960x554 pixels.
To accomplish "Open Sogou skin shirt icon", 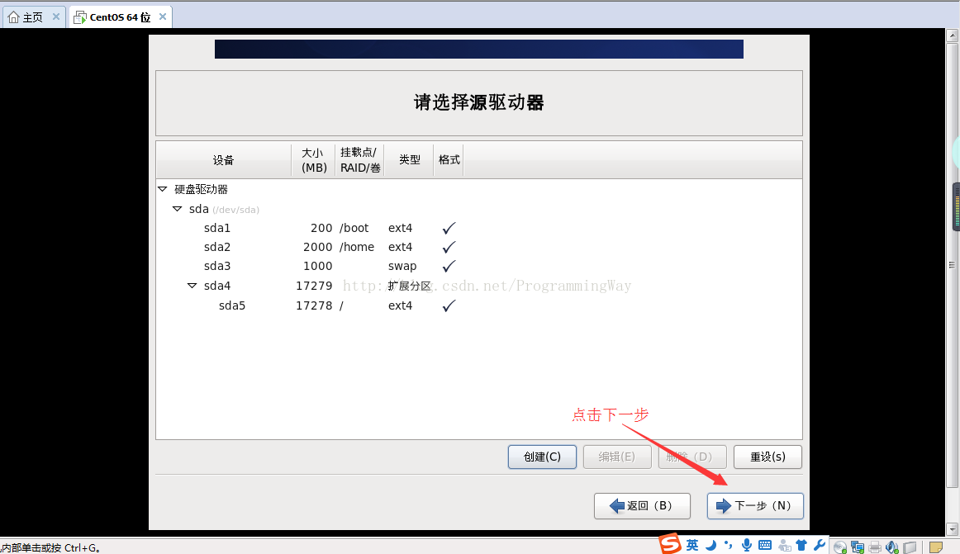I will (801, 545).
